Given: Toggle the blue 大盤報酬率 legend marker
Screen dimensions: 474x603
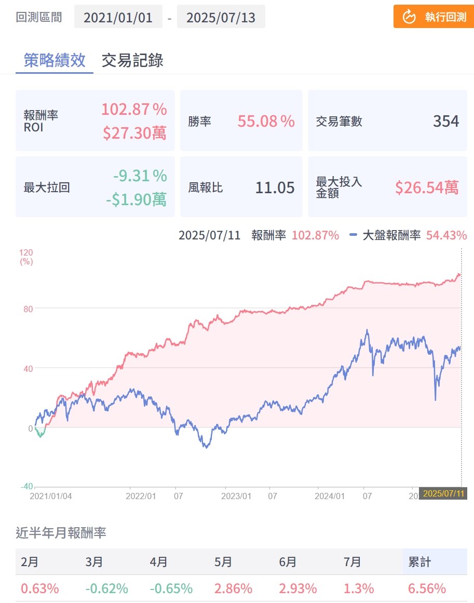Looking at the screenshot, I should pos(353,235).
